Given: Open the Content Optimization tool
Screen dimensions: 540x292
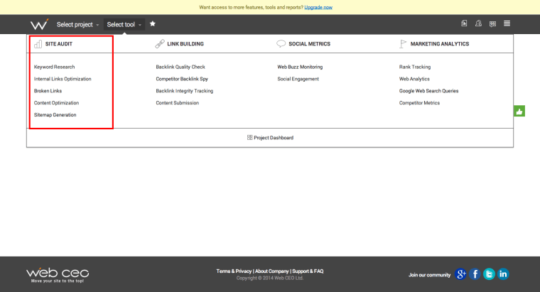Looking at the screenshot, I should click(56, 103).
